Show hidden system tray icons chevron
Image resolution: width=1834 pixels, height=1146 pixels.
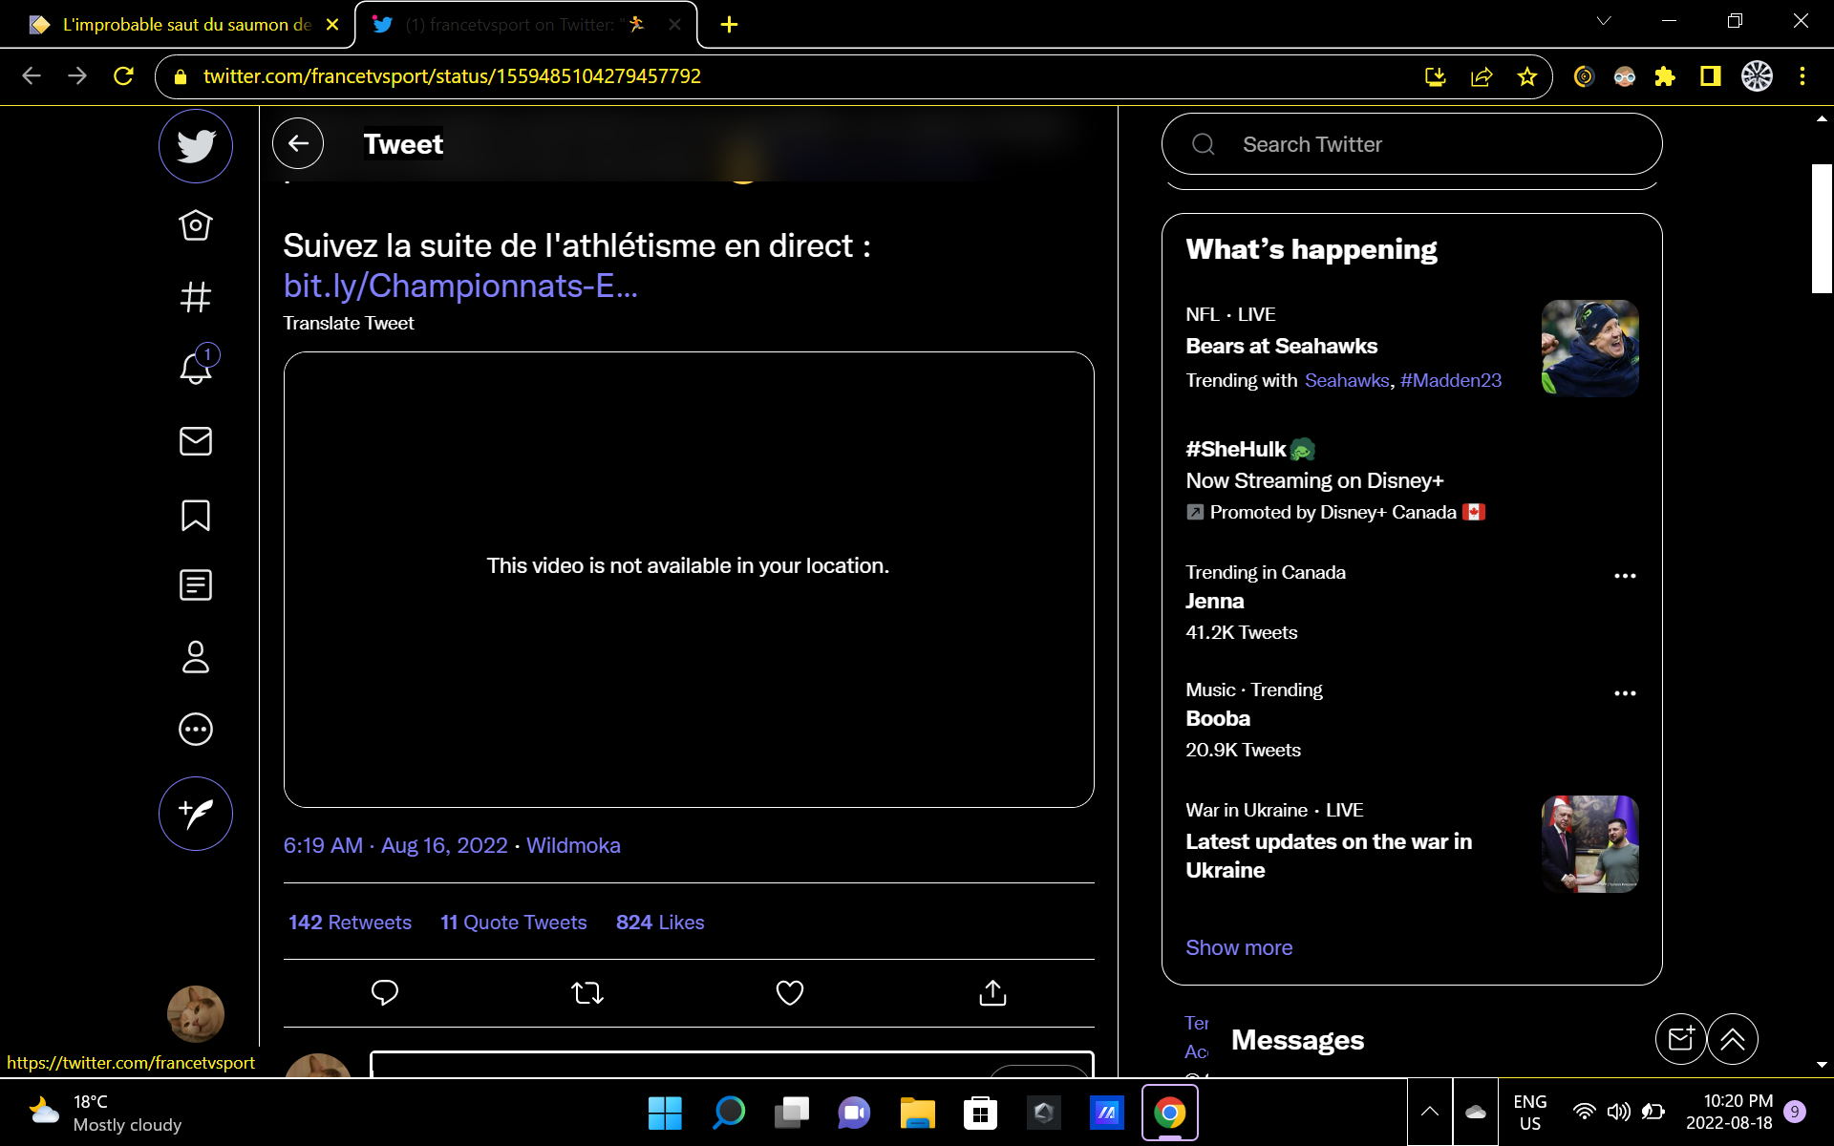(1430, 1112)
